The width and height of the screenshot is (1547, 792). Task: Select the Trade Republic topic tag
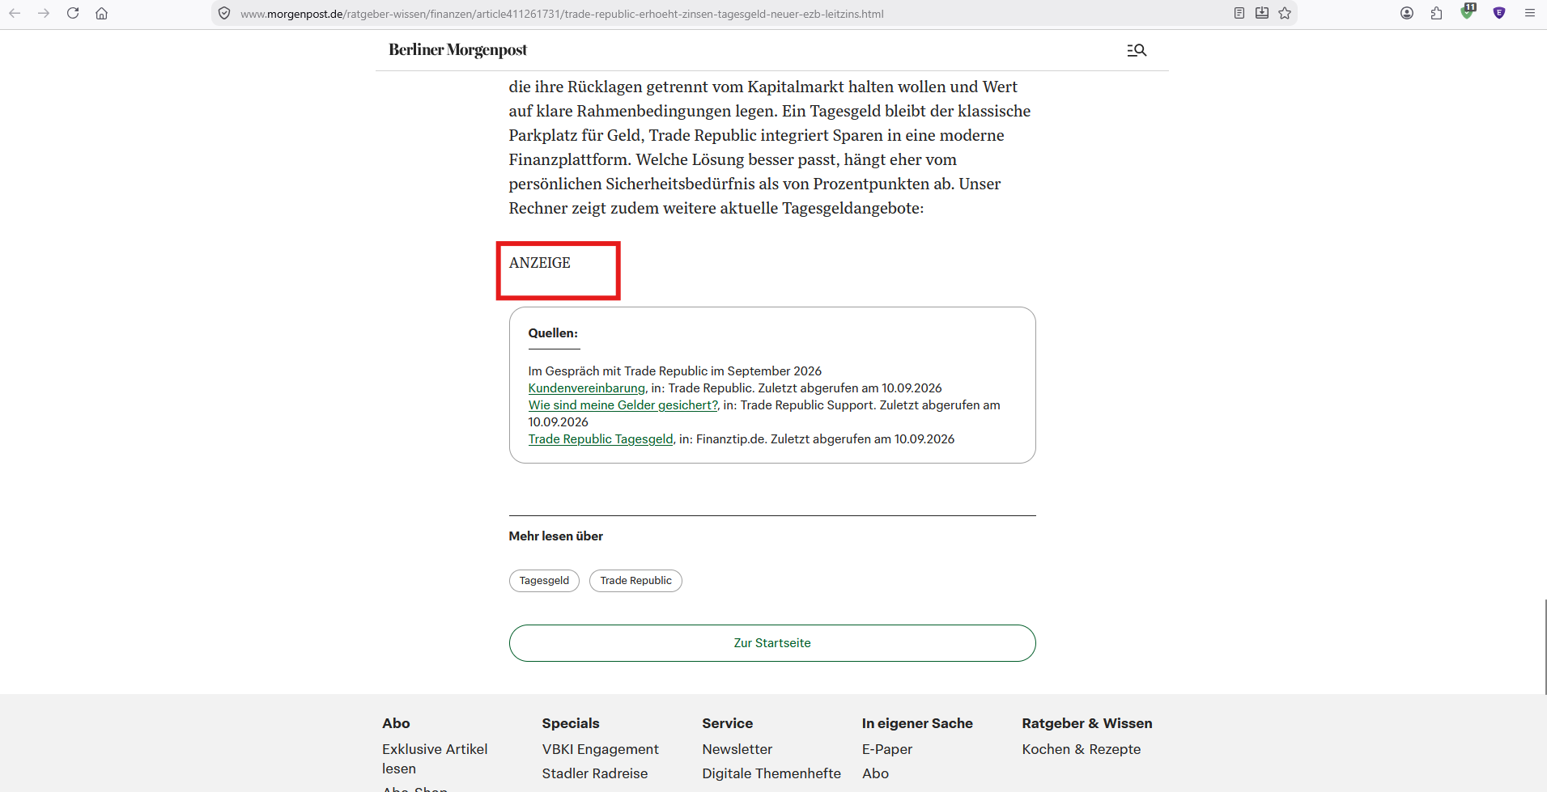pyautogui.click(x=635, y=581)
